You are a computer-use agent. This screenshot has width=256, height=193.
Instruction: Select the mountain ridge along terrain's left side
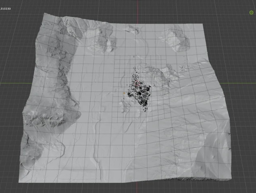pos(60,80)
